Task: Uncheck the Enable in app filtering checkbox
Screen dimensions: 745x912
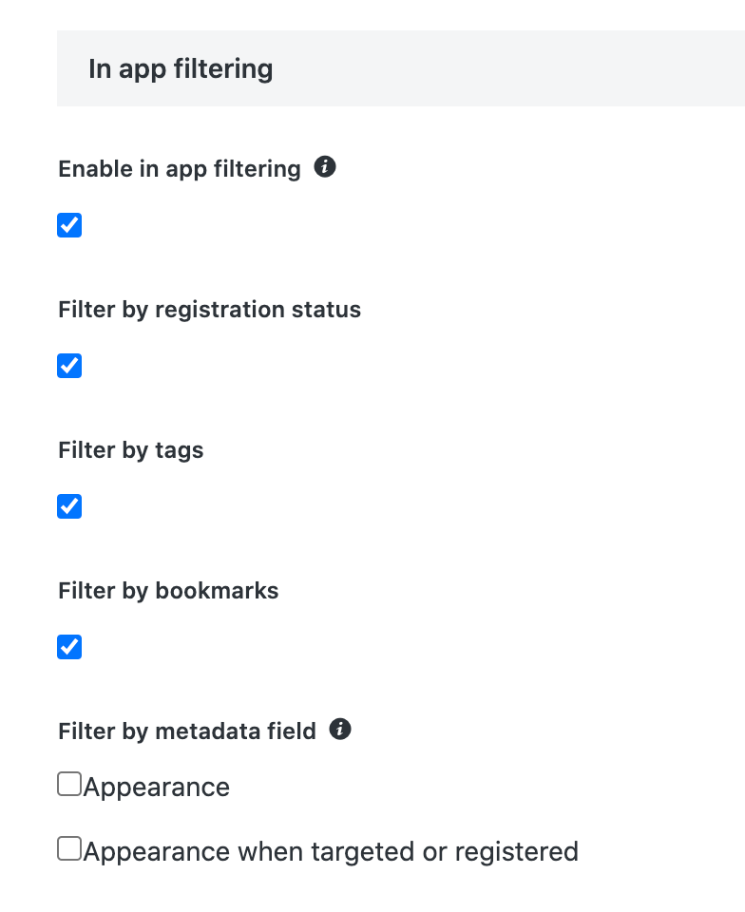Action: pos(69,225)
